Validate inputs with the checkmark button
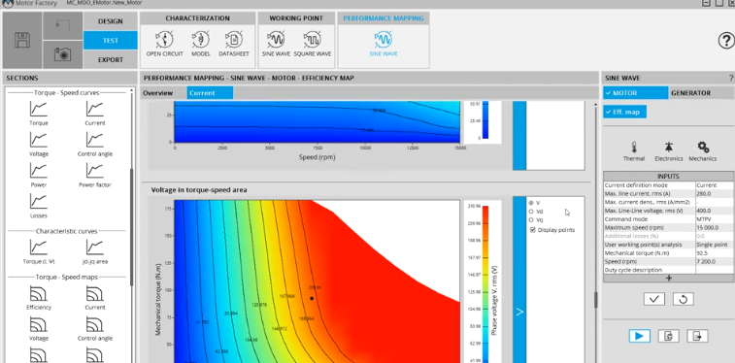Viewport: 735px width, 363px height. coord(653,299)
